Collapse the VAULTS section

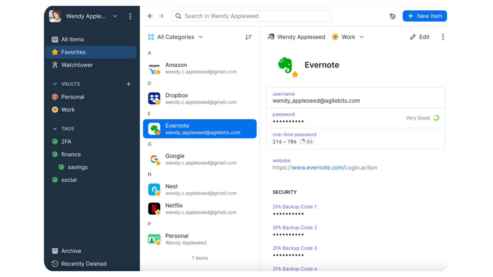tap(55, 84)
